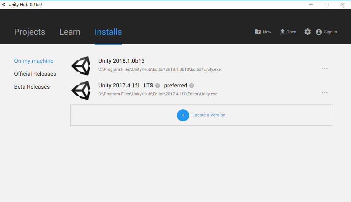The width and height of the screenshot is (351, 202).
Task: Click the 2017.4.1f1 Unity.exe path text
Action: 158,94
